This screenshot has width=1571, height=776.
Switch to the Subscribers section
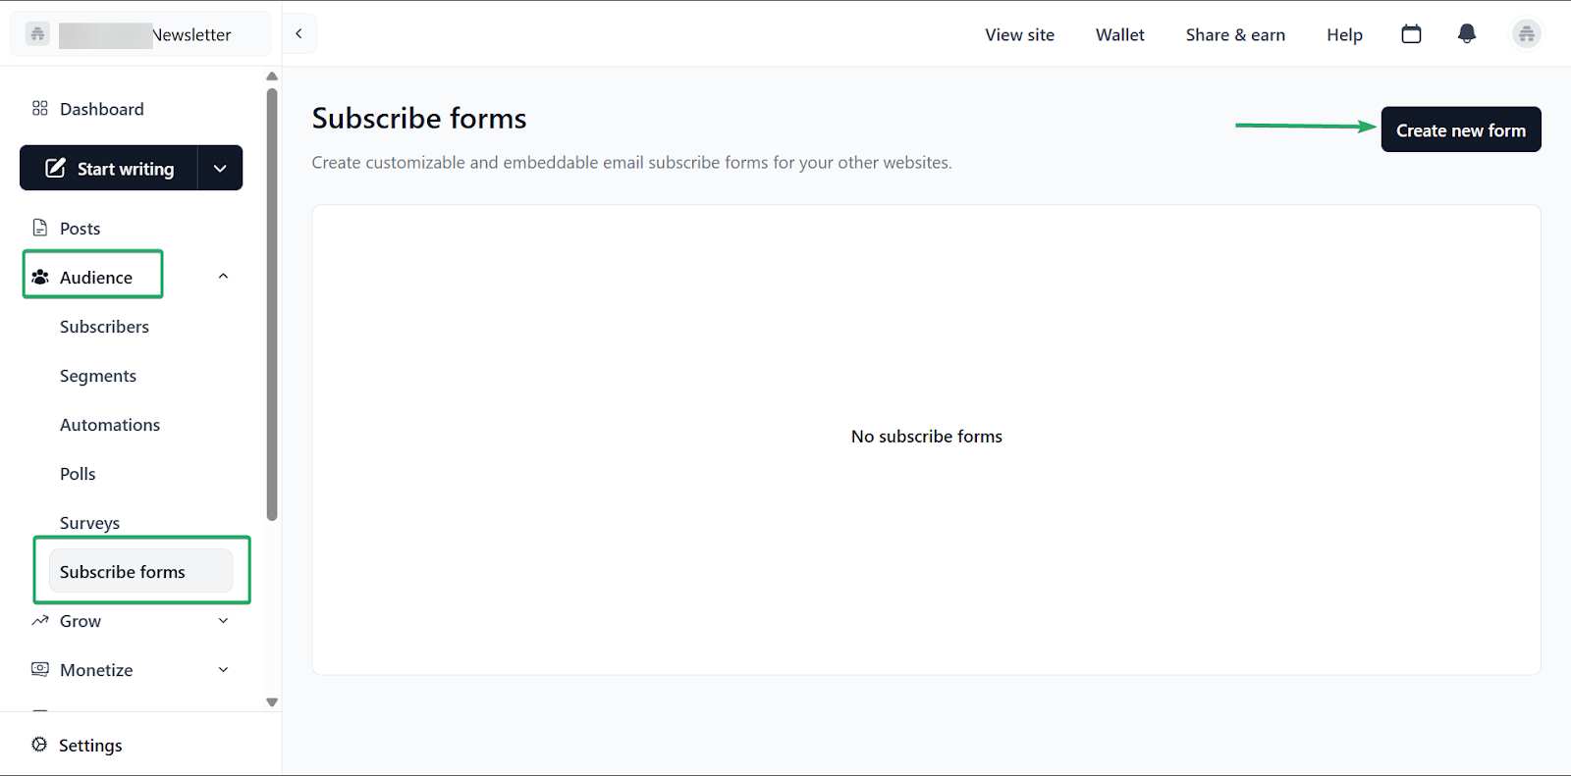click(104, 326)
